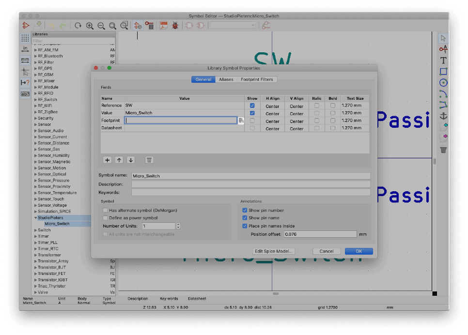Expand the Switch library

coord(35,230)
